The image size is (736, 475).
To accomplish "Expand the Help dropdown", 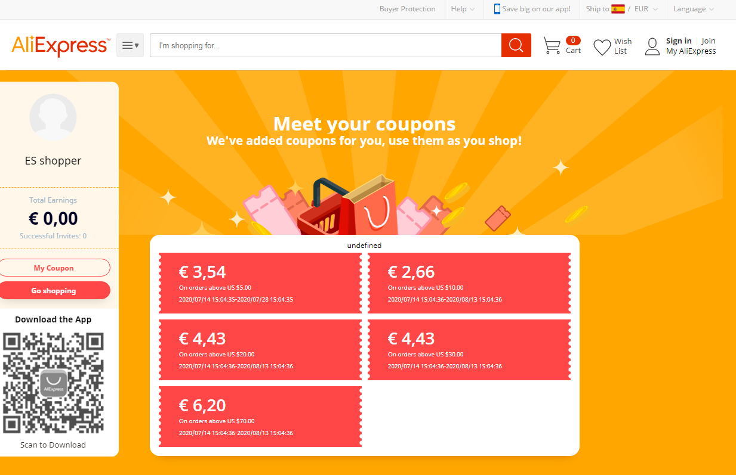I will coord(463,9).
